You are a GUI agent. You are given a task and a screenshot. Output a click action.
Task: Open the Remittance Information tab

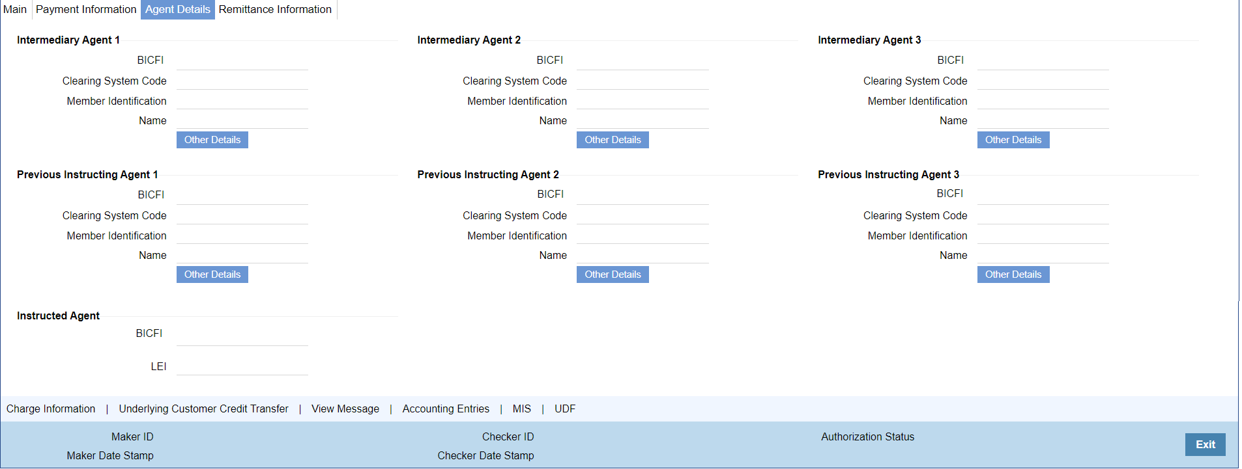(x=275, y=10)
